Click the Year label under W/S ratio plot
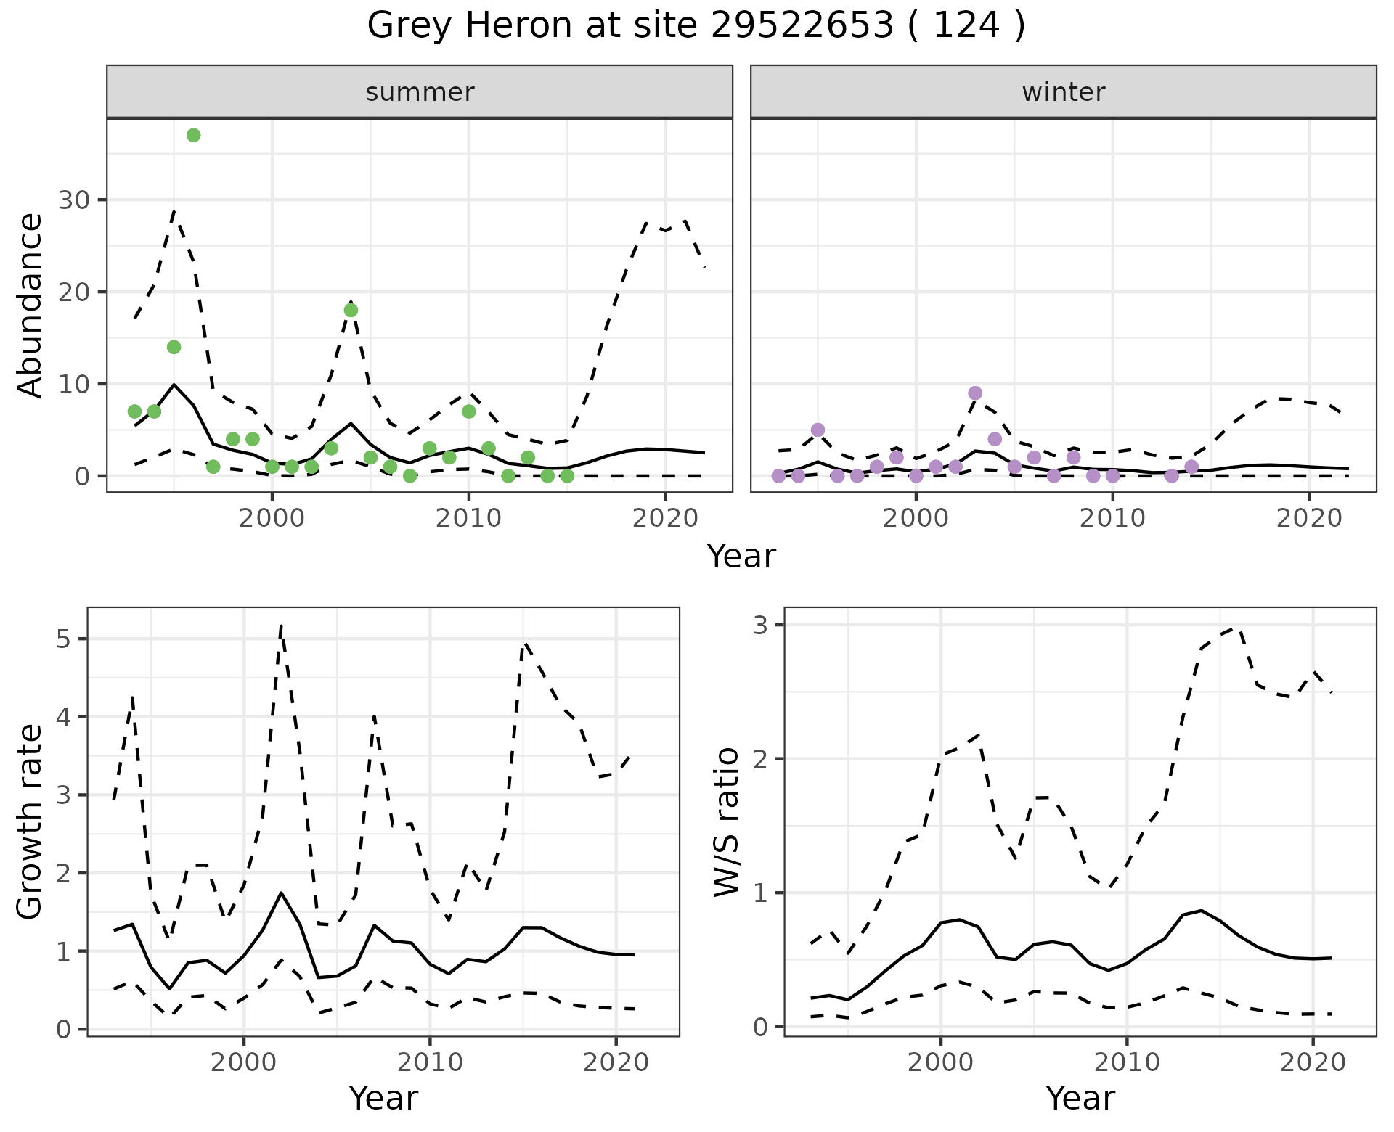Screen dimensions: 1394x1132 [1080, 1099]
